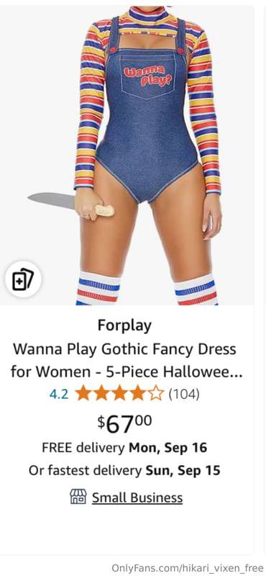View the 104 customer reviews count
The width and height of the screenshot is (266, 576).
[184, 394]
